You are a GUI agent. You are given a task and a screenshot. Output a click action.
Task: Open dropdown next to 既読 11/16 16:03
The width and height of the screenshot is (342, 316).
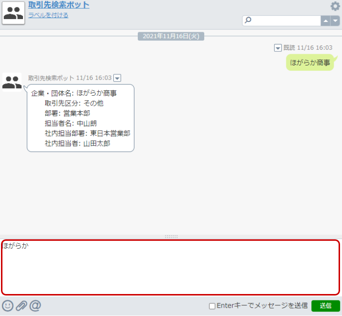[x=278, y=48]
